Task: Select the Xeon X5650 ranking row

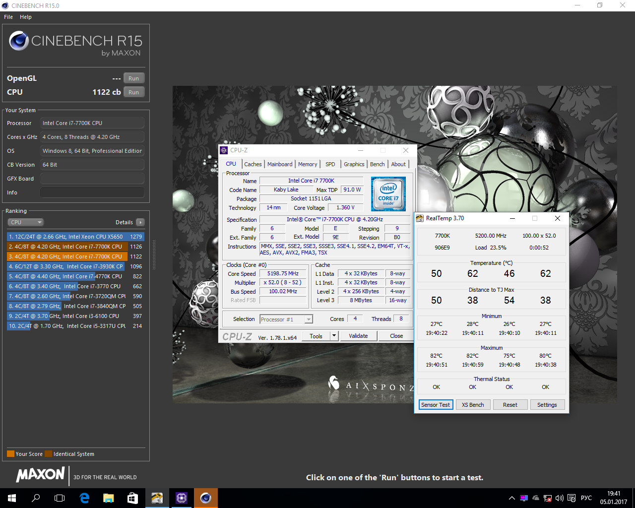Action: point(75,237)
